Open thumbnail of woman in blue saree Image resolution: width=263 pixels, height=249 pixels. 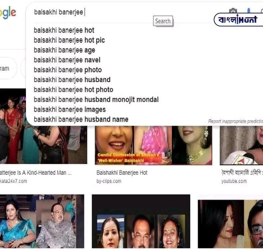42,221
